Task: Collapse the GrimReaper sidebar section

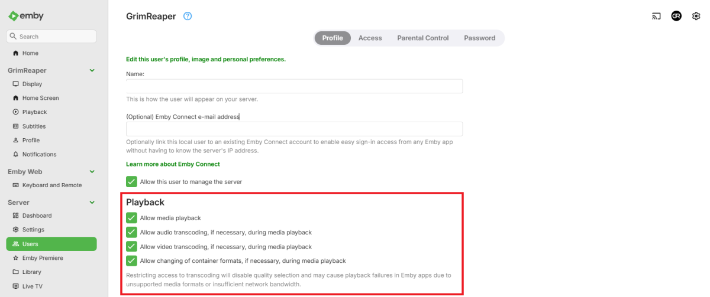Action: click(92, 70)
